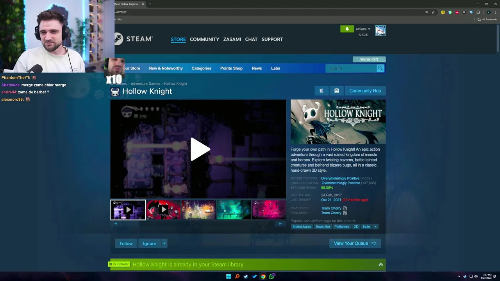Select the red second trailer thumbnail

[x=163, y=210]
